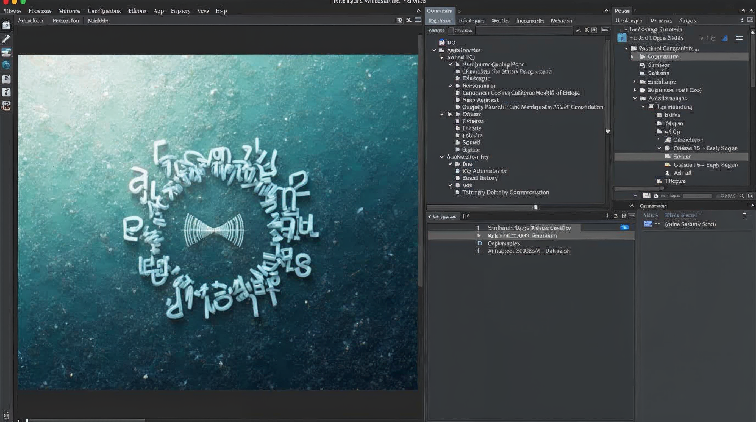Switch to the Meudens tab
The image size is (756, 422).
(x=661, y=21)
